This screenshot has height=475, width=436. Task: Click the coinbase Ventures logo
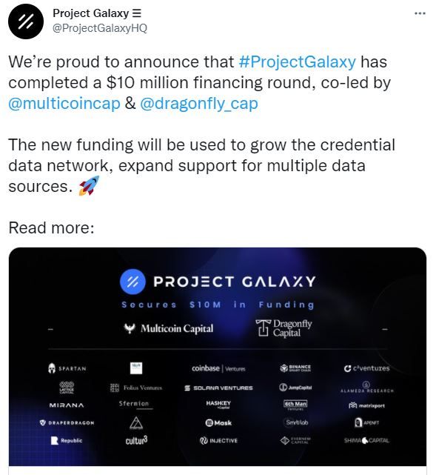[x=218, y=368]
